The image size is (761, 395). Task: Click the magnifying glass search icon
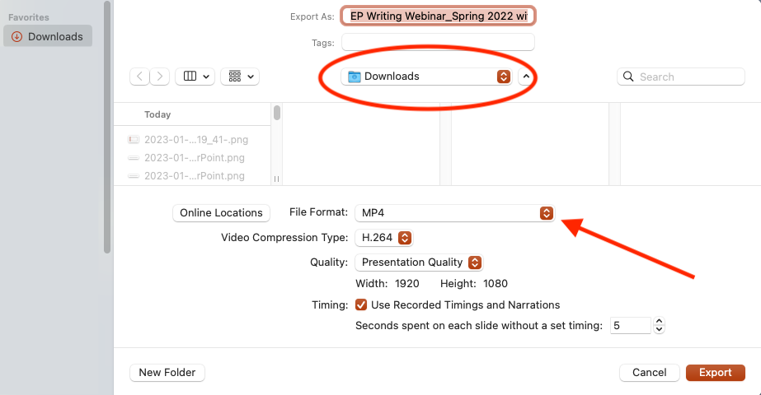click(x=628, y=77)
